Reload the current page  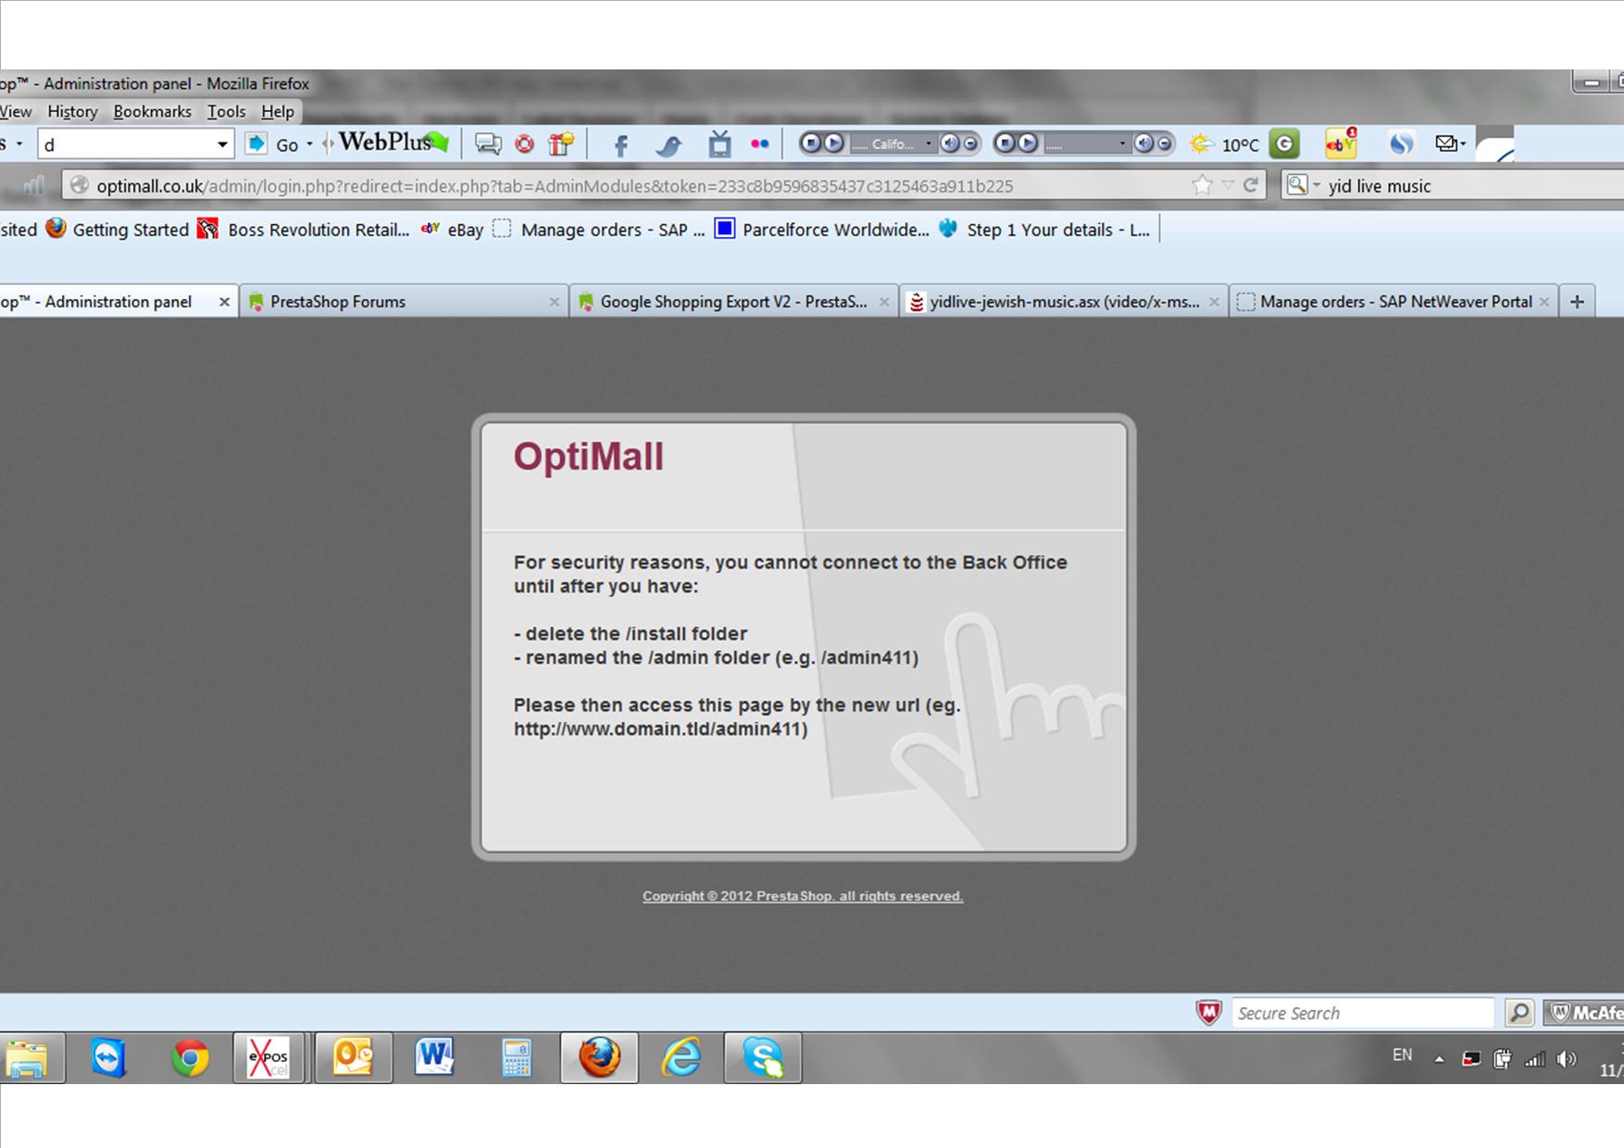1250,185
